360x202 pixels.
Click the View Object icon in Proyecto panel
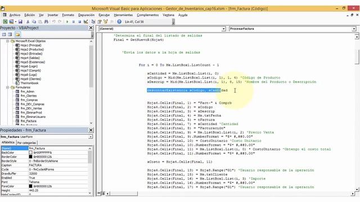[10, 34]
